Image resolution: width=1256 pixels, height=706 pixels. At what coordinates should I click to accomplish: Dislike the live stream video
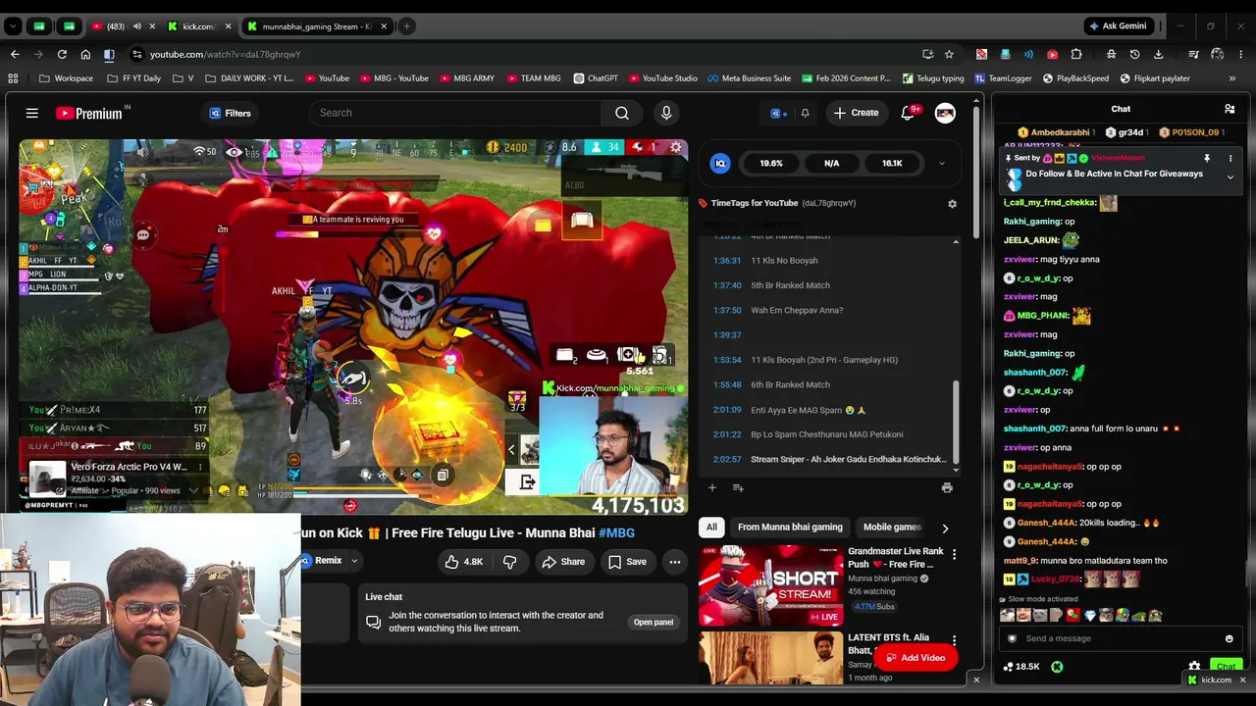tap(509, 562)
